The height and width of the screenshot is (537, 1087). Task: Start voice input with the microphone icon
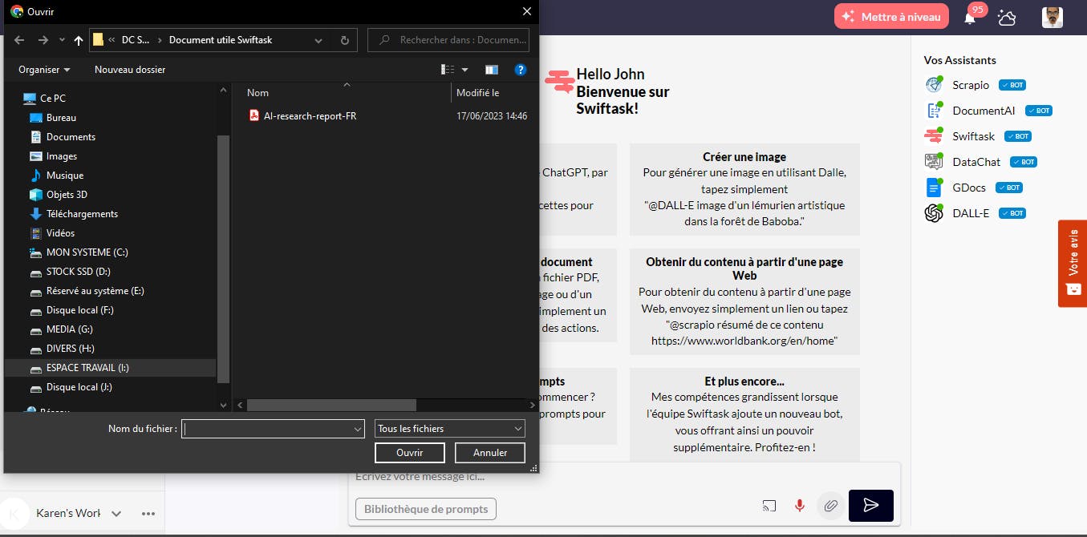[x=799, y=506]
